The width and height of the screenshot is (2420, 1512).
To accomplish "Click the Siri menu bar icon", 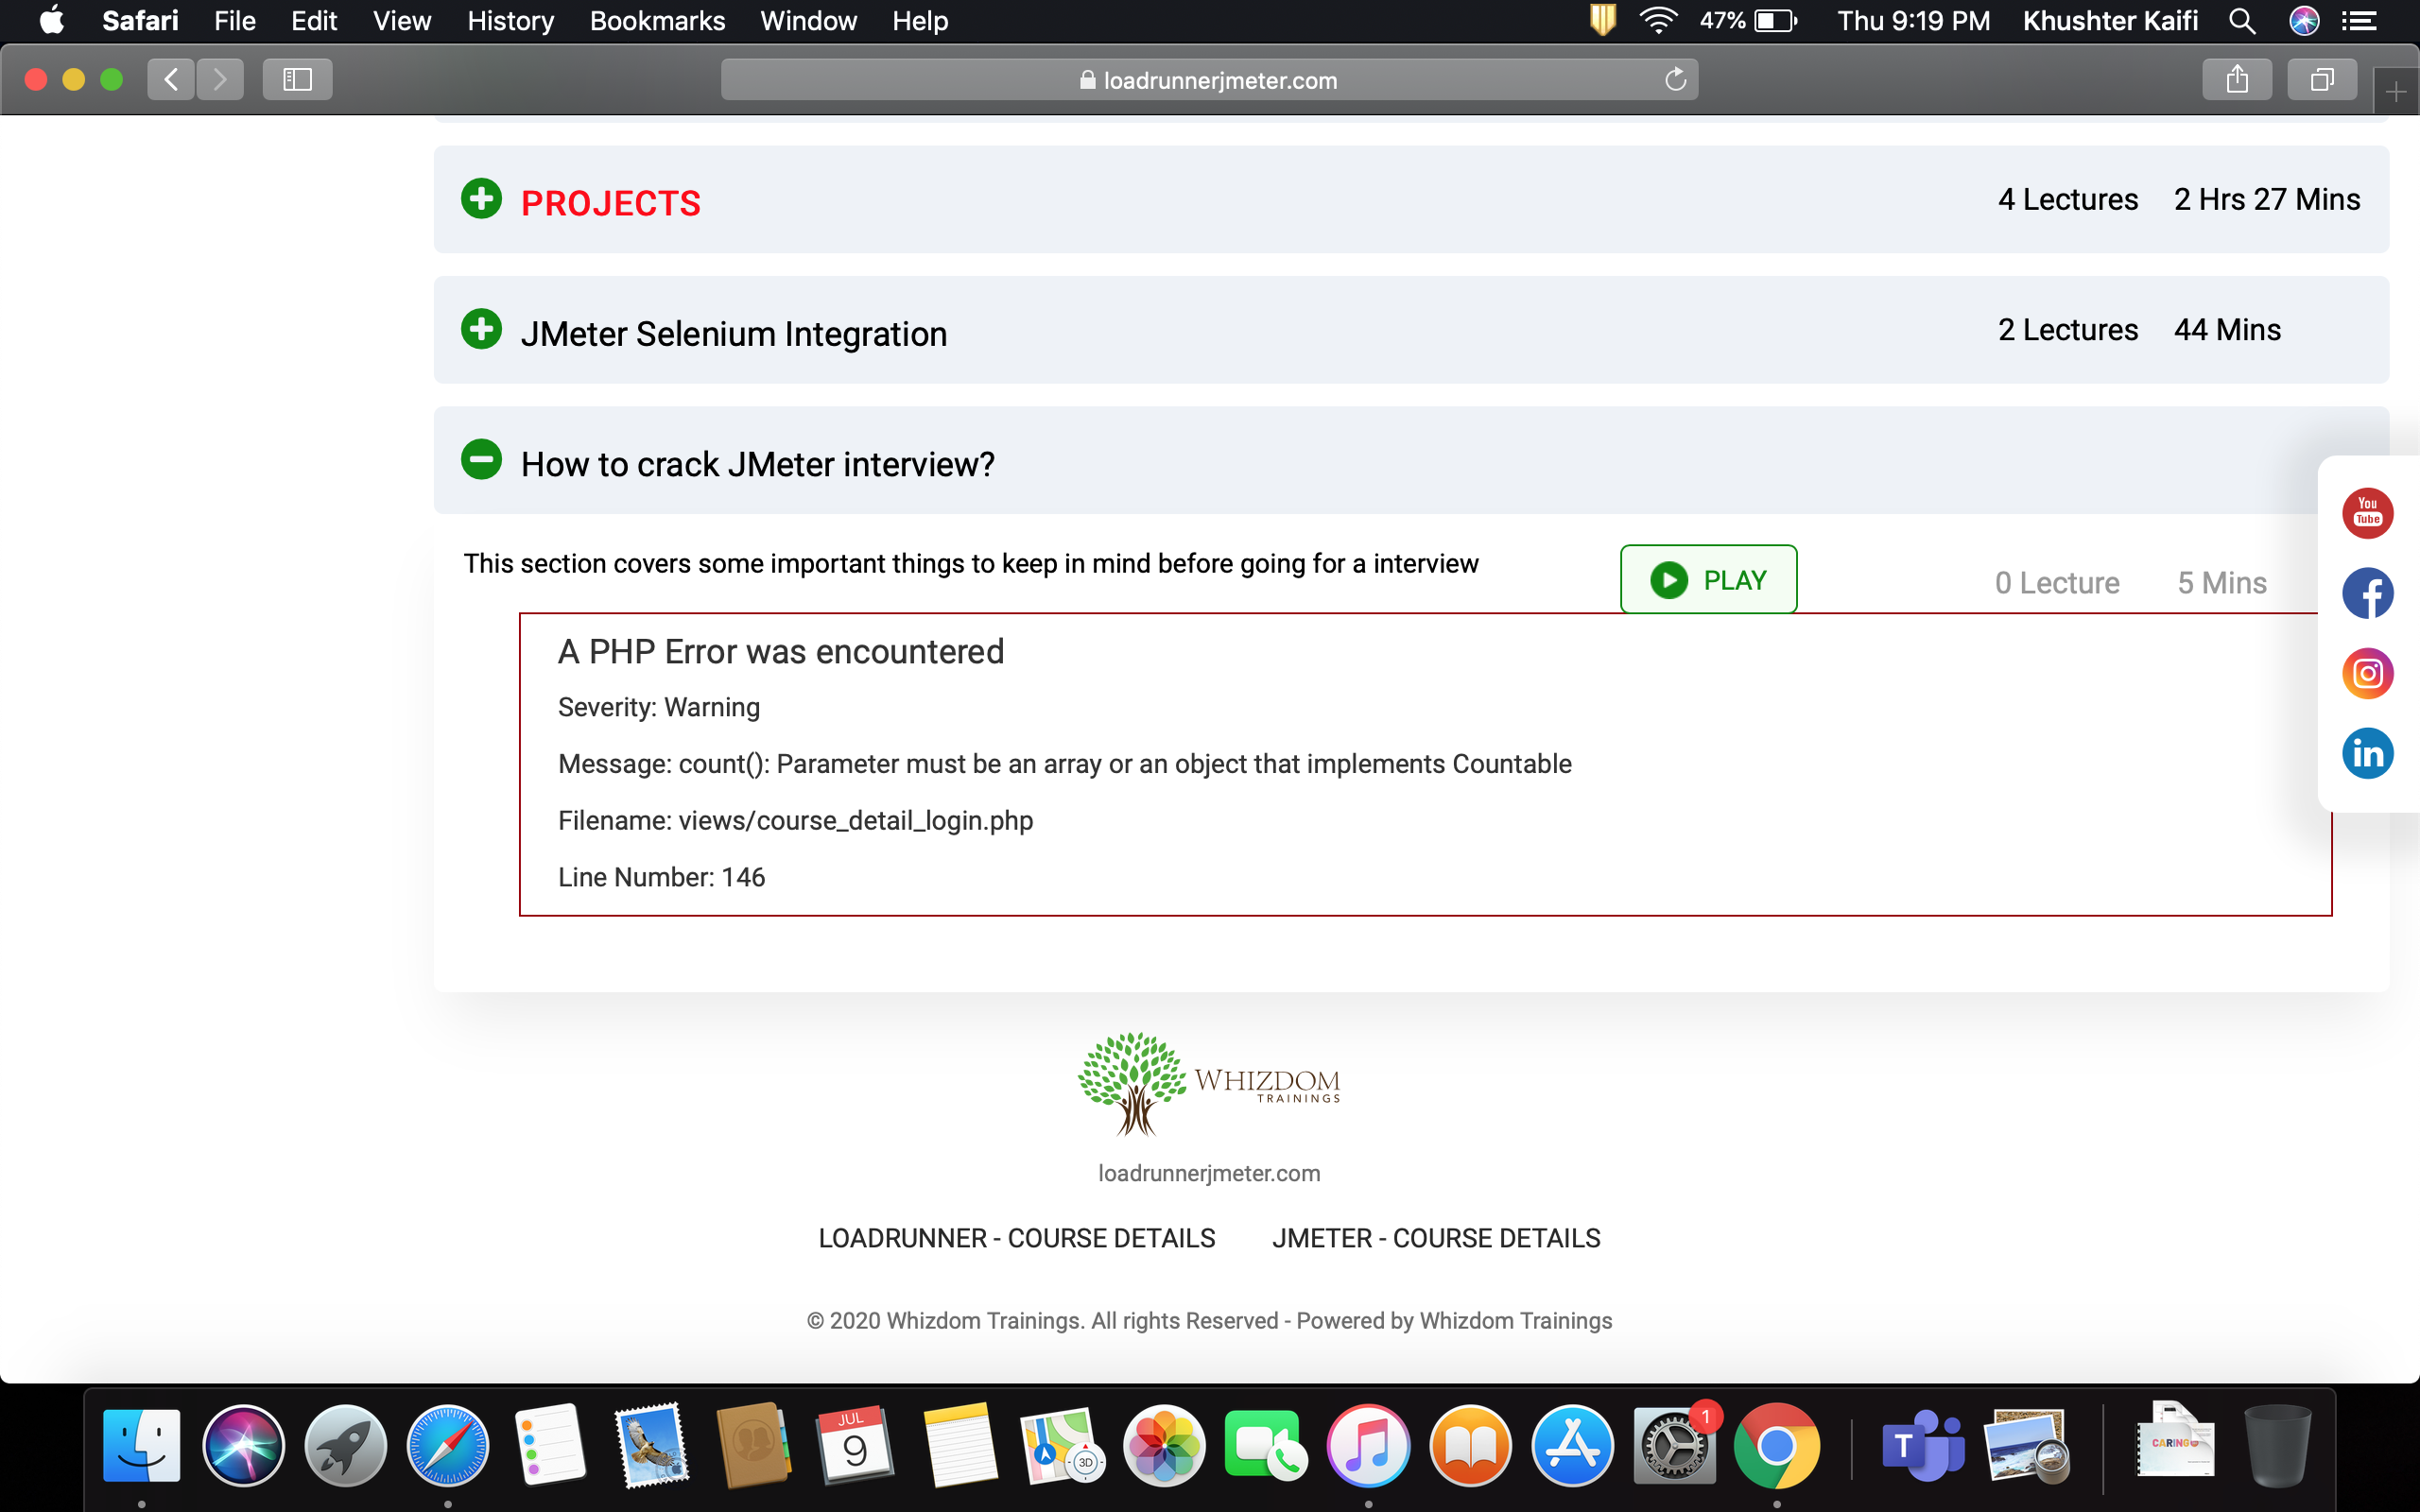I will 2304,21.
